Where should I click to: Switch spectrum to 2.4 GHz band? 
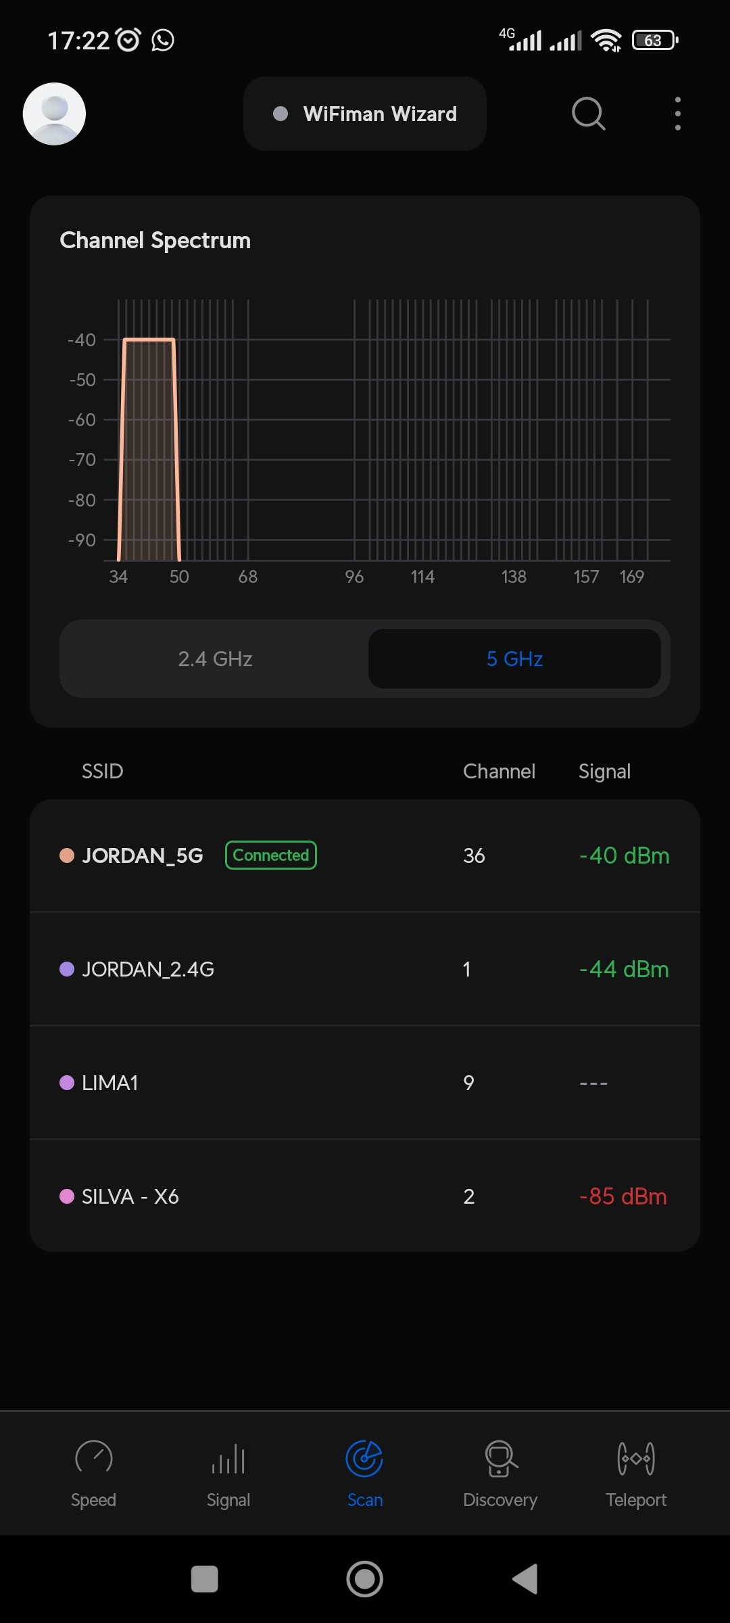point(215,659)
